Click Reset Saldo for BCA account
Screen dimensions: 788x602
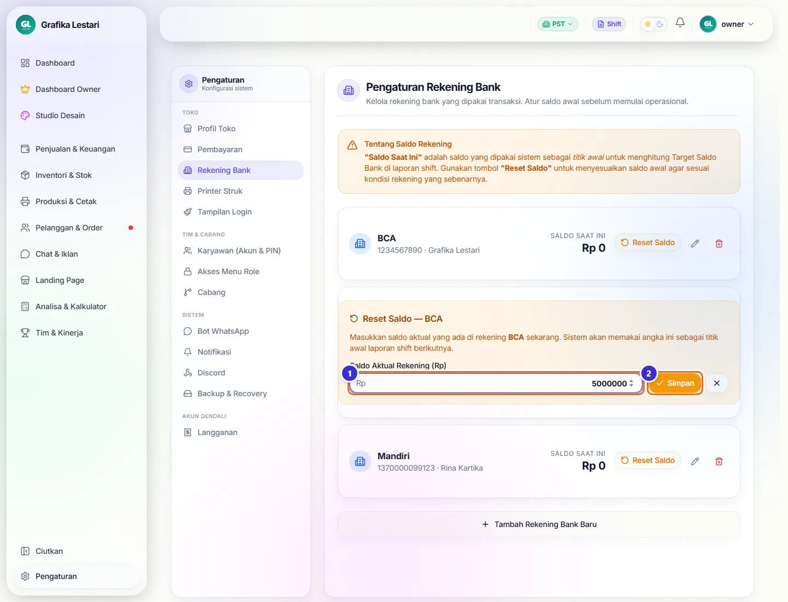(648, 242)
